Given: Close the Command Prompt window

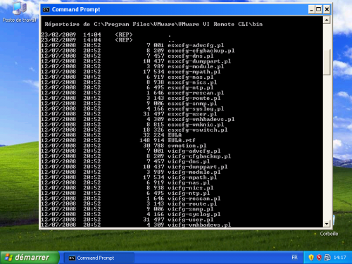Looking at the screenshot, I should pyautogui.click(x=327, y=10).
